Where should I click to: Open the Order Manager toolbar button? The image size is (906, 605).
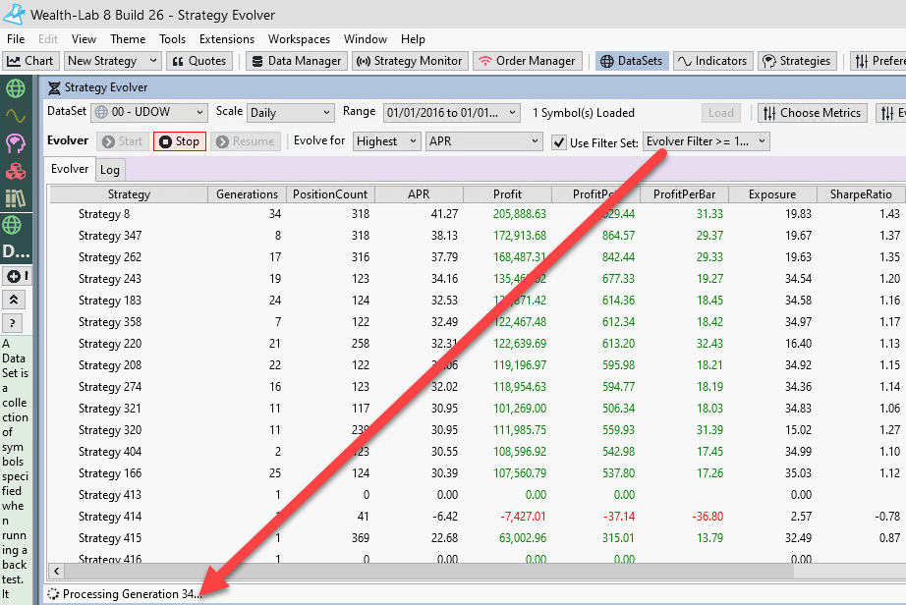[x=528, y=61]
